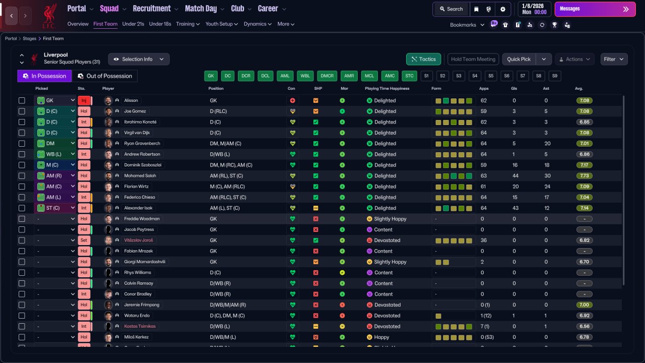
Task: Select Mohamed Salah's row checkbox
Action: tap(22, 176)
